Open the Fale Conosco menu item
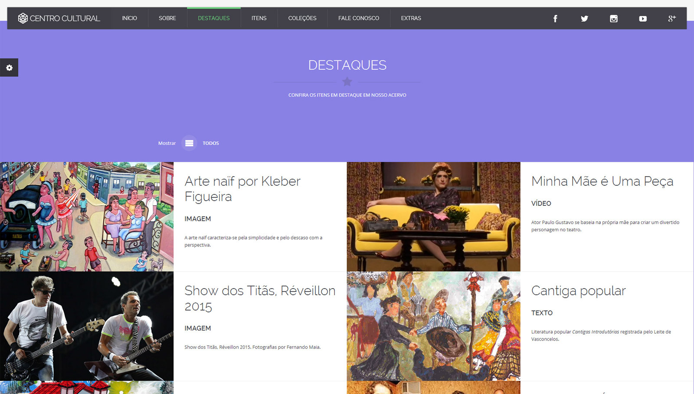The height and width of the screenshot is (394, 694). coord(359,18)
